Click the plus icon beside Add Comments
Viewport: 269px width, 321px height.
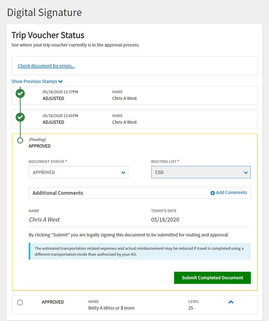(212, 193)
